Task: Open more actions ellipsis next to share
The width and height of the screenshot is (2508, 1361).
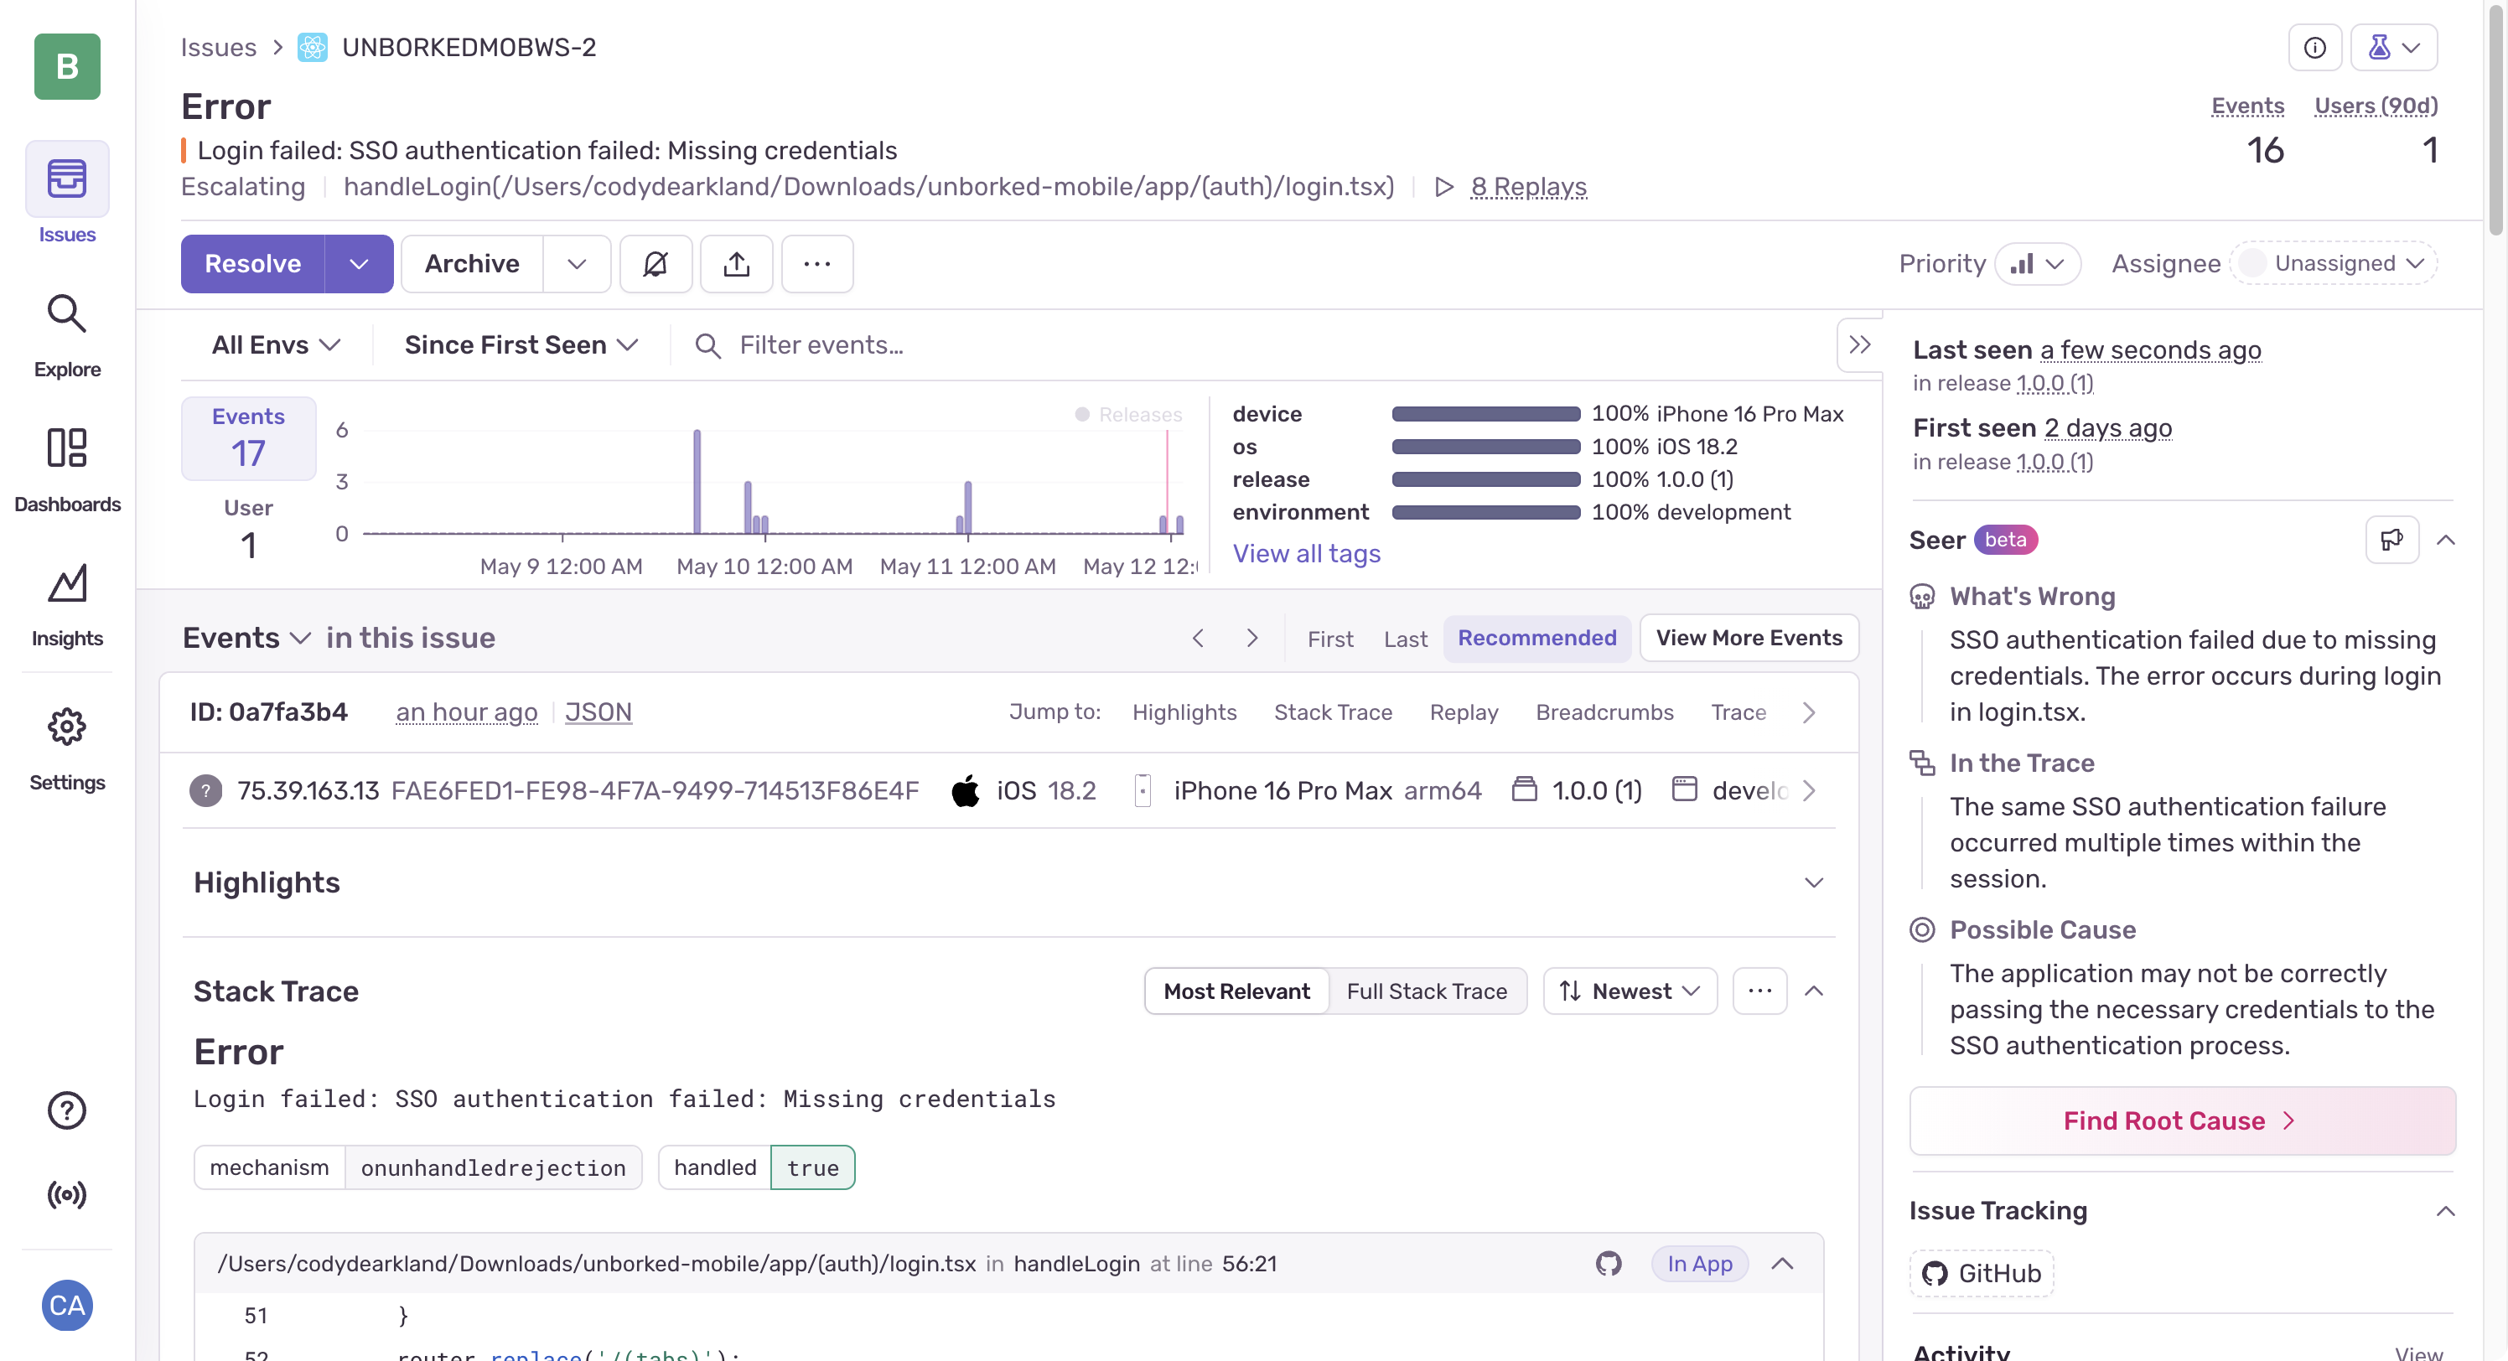Action: coord(816,264)
